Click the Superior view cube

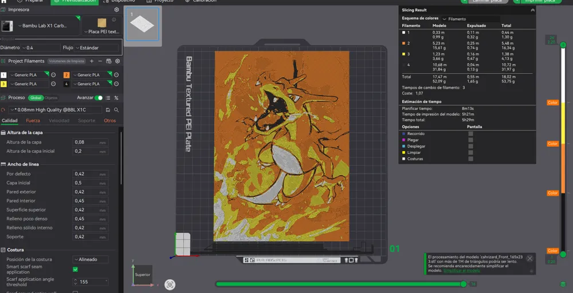click(143, 275)
